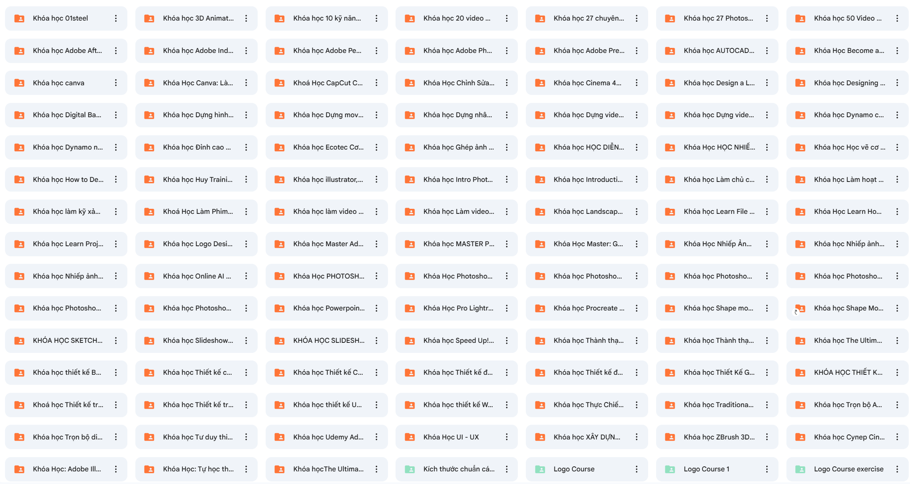Click the folder icon of Khóa Học UI - UX
Image resolution: width=910 pixels, height=484 pixels.
tap(410, 437)
